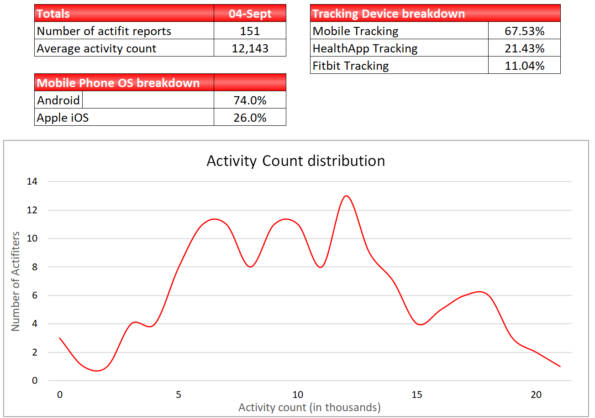The image size is (595, 418).
Task: Select the 21.43% value
Action: pyautogui.click(x=524, y=48)
